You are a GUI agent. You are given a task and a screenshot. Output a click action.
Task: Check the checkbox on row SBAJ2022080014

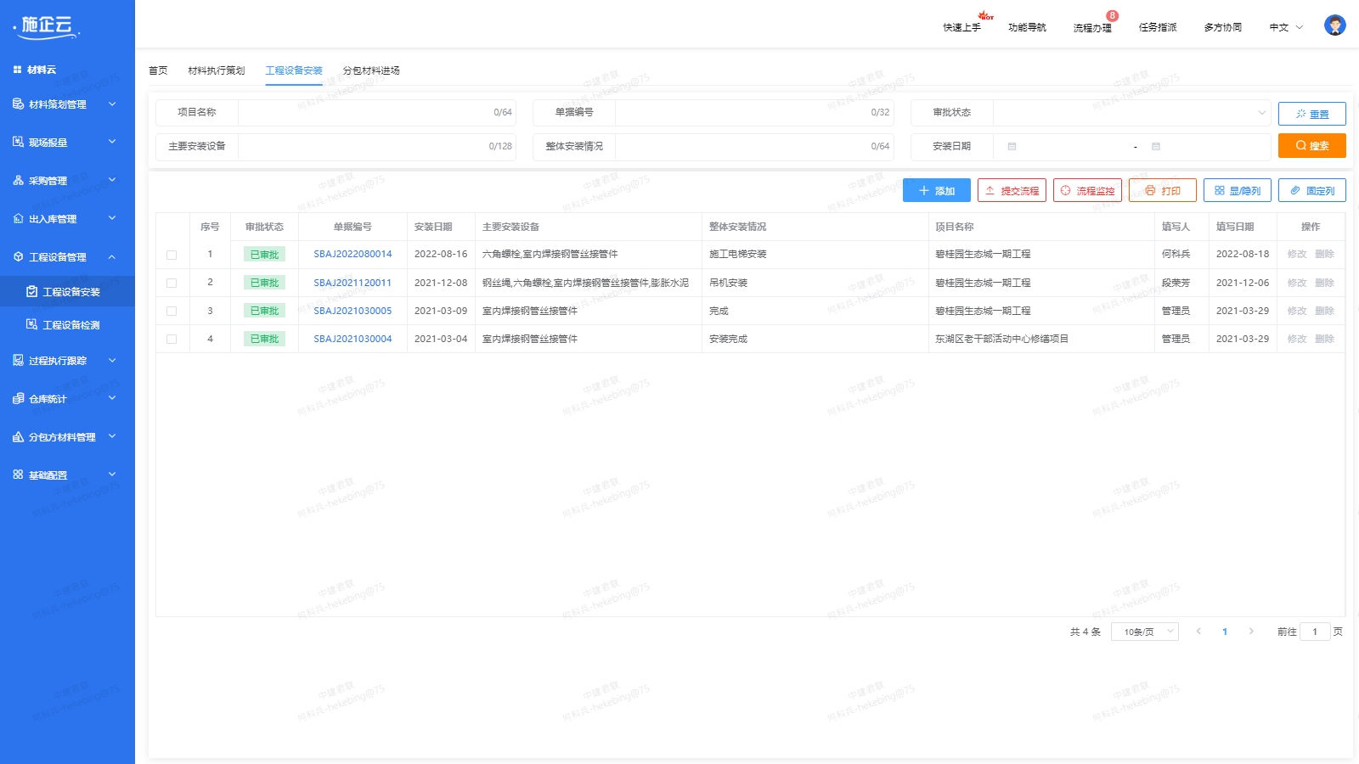172,254
